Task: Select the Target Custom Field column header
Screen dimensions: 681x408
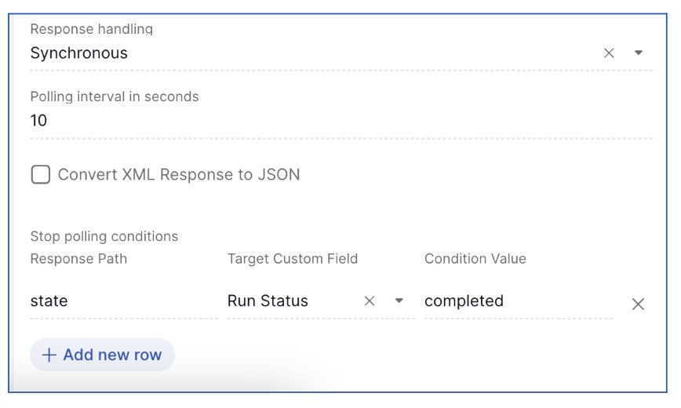Action: click(x=293, y=259)
